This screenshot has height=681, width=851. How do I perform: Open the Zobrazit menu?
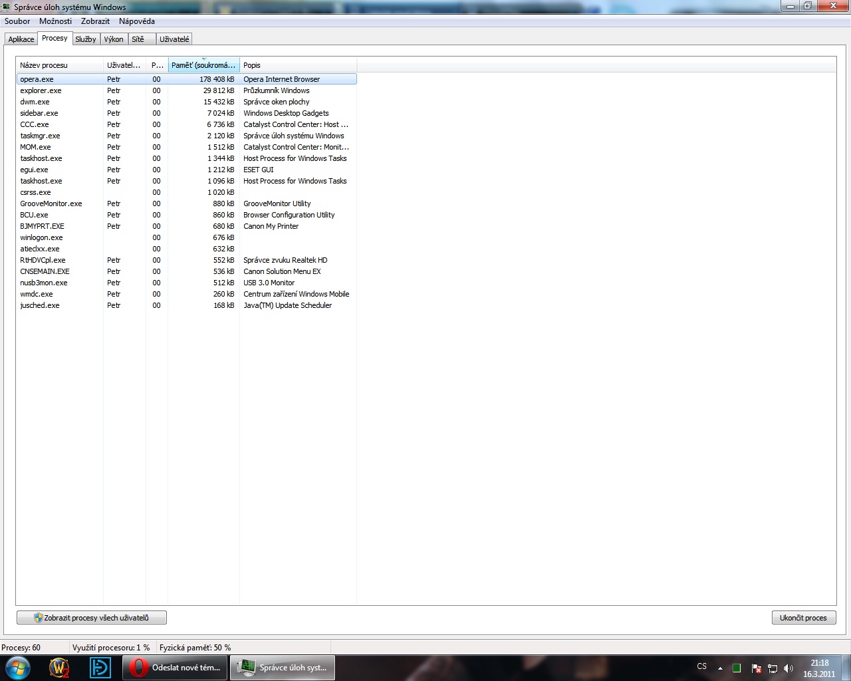(95, 21)
